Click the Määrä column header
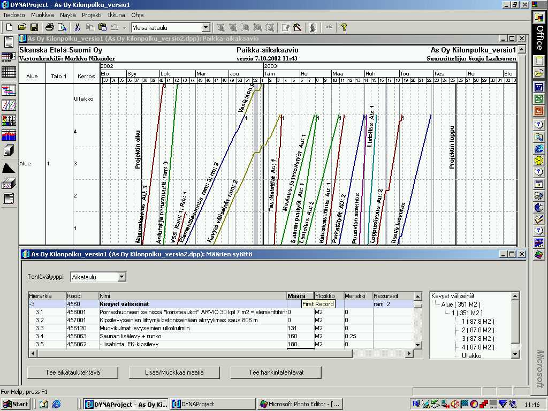 point(300,296)
